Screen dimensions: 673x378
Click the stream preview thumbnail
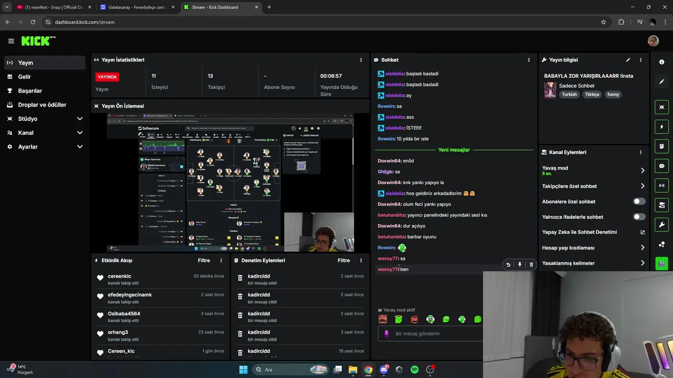click(230, 182)
